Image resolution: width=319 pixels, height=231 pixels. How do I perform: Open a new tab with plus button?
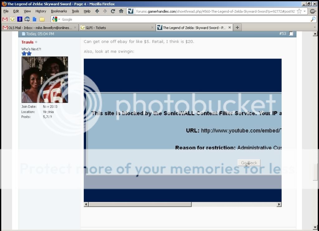coord(237,27)
